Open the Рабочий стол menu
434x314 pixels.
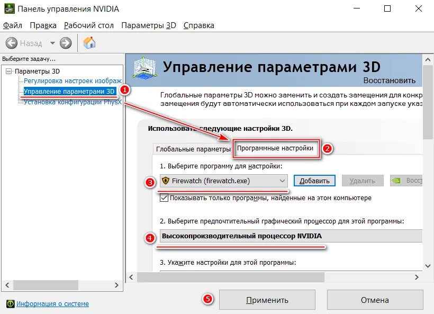[x=88, y=25]
